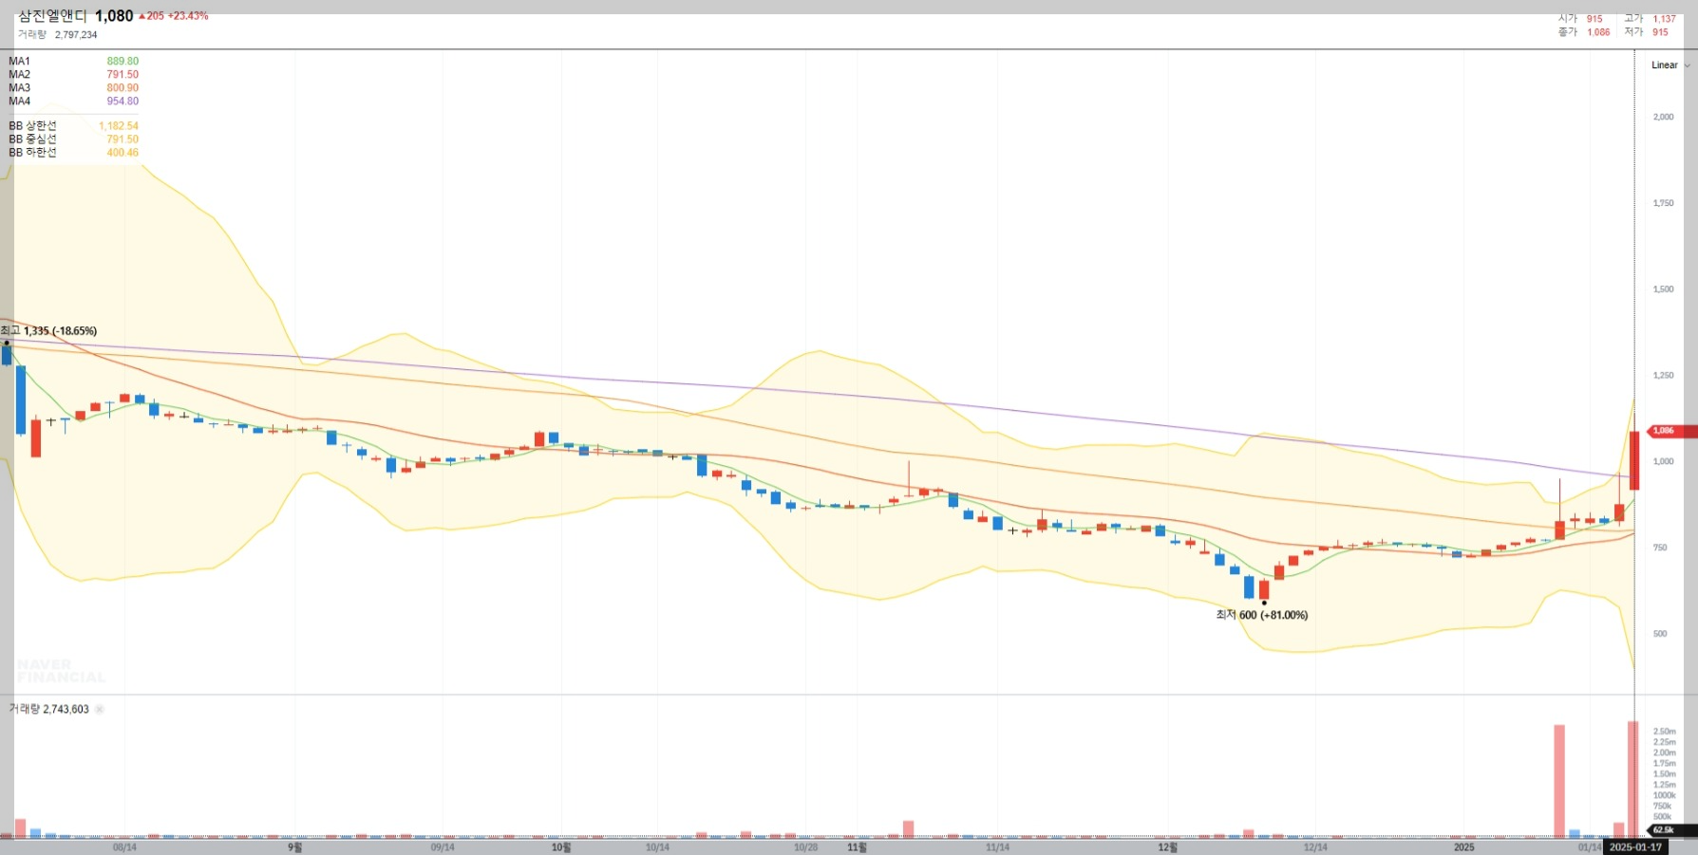Select the BB 하한선 400.46 legend row
The height and width of the screenshot is (855, 1698).
coord(73,152)
